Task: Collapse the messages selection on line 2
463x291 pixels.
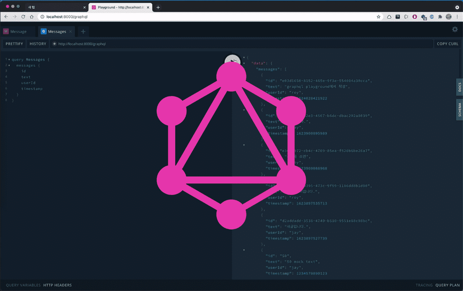Action: [x=9, y=66]
